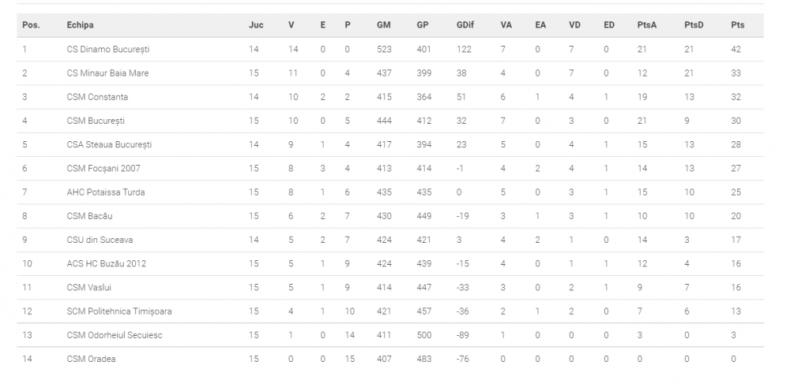Select the CSM Vaslui team name
Image resolution: width=790 pixels, height=384 pixels.
click(88, 288)
